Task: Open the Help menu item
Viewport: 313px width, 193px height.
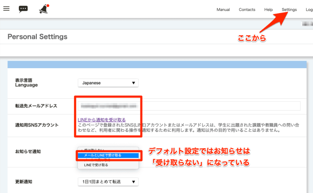Action: click(x=268, y=9)
